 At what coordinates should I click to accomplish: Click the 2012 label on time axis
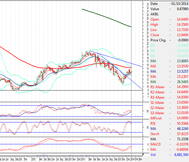point(34,159)
